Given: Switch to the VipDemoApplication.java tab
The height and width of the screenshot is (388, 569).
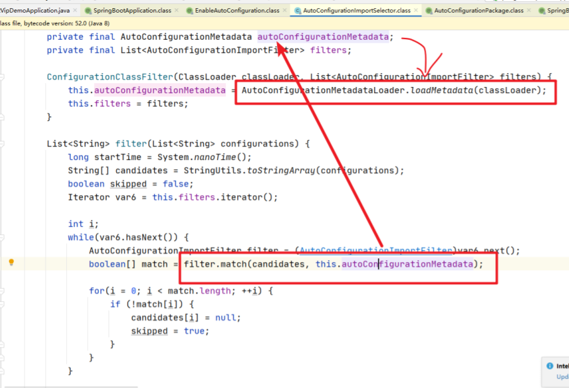Looking at the screenshot, I should [35, 11].
